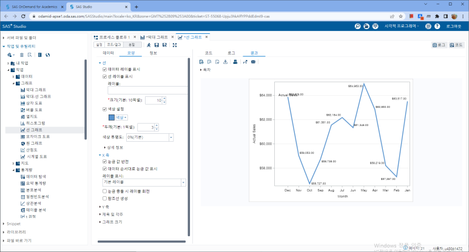Image resolution: width=469 pixels, height=252 pixels.
Task: Switch to the 로그 results tab
Action: pos(231,53)
